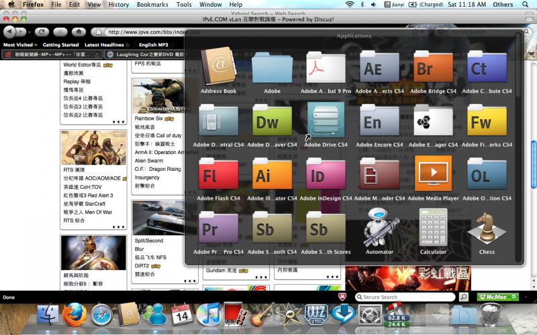
Task: Open Getting Started bookmark
Action: (60, 45)
